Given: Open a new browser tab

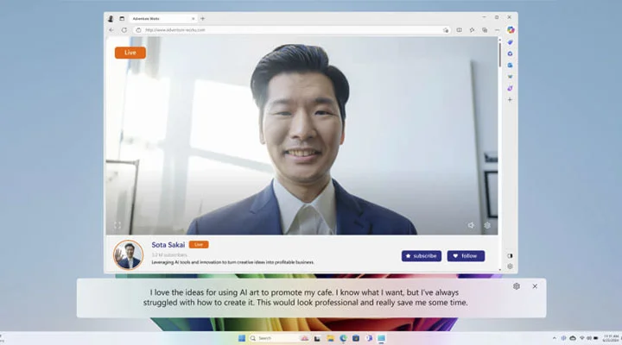Looking at the screenshot, I should point(203,18).
